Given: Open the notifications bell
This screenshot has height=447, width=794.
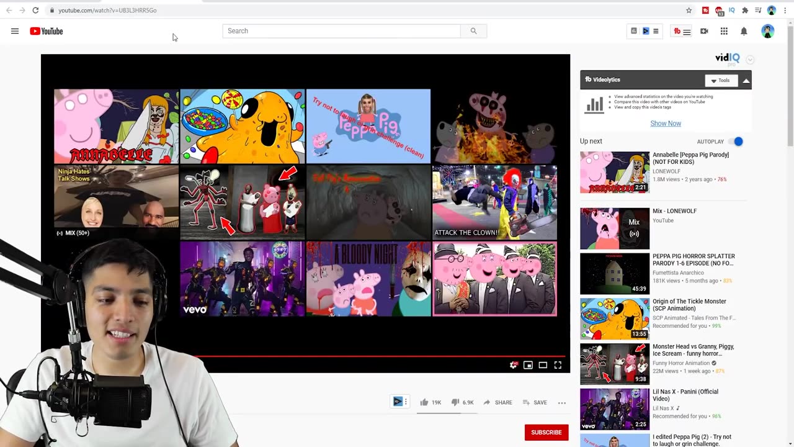Looking at the screenshot, I should click(744, 31).
